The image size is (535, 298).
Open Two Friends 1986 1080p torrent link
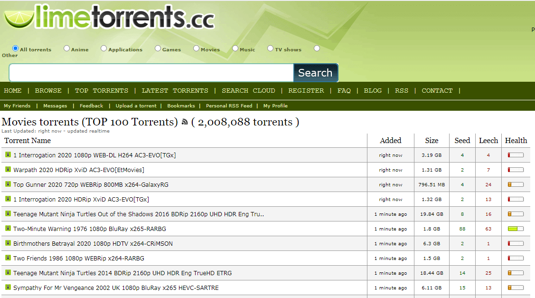point(79,258)
